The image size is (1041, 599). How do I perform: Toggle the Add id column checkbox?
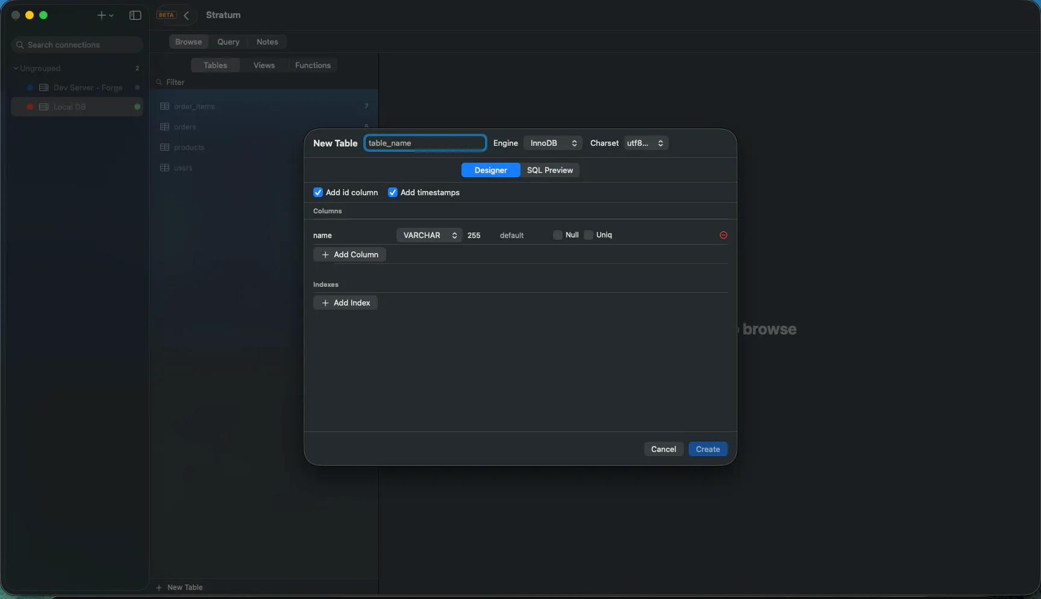[x=318, y=192]
